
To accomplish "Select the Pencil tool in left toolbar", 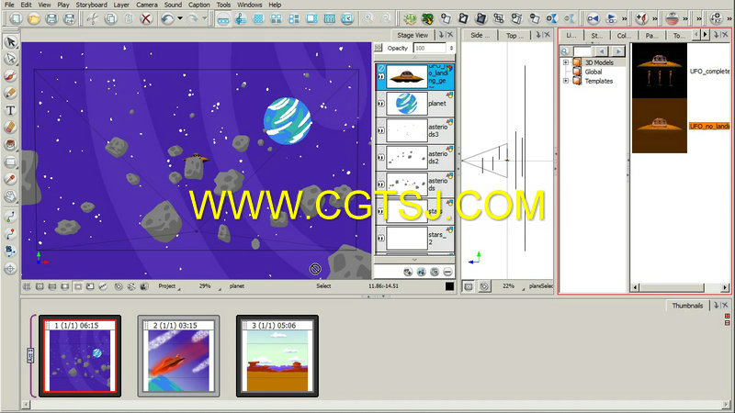I will click(x=10, y=94).
